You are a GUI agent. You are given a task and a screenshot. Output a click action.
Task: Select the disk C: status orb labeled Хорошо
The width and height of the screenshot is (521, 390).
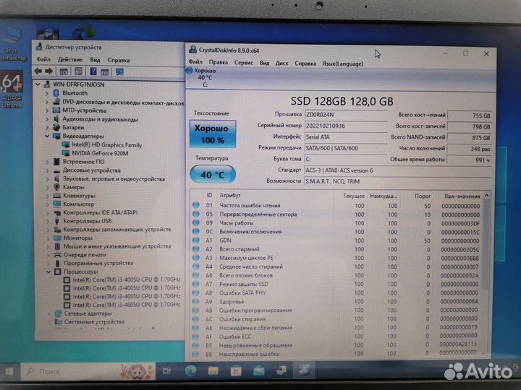coord(190,70)
